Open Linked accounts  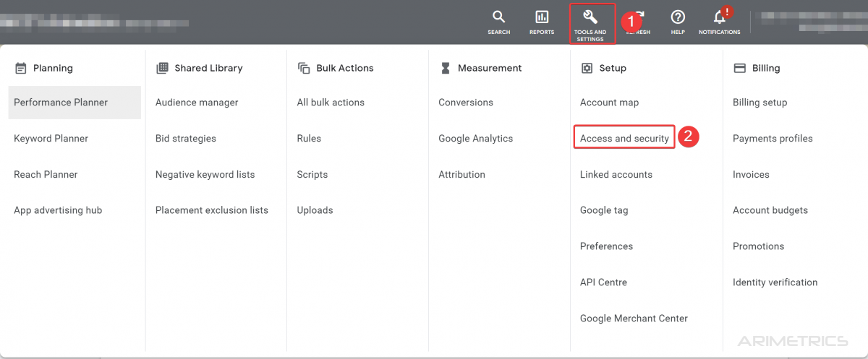616,175
